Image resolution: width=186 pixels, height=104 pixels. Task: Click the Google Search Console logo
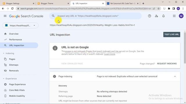[x=26, y=16]
